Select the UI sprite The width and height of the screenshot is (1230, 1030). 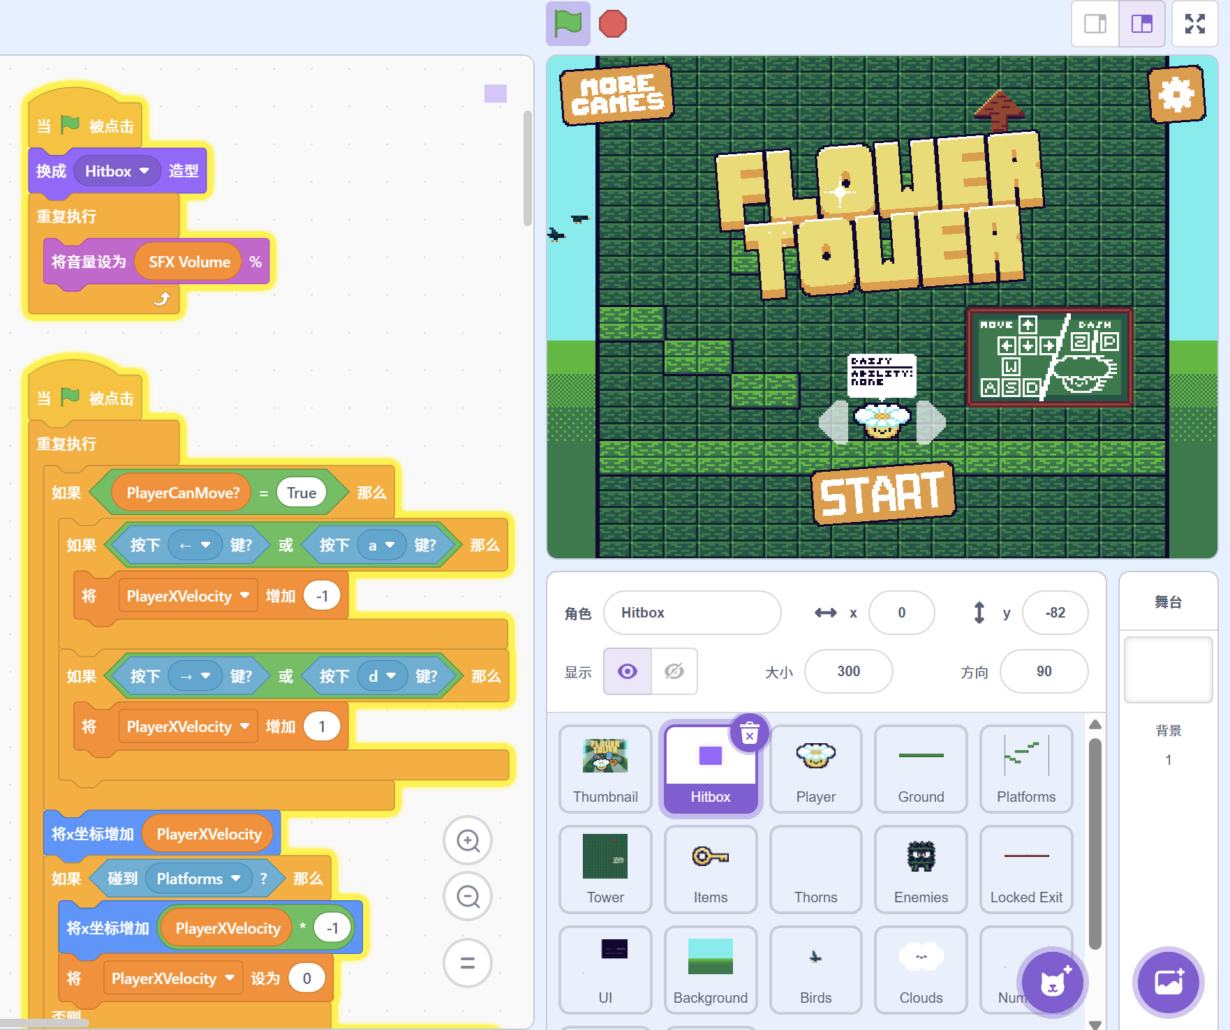(605, 970)
